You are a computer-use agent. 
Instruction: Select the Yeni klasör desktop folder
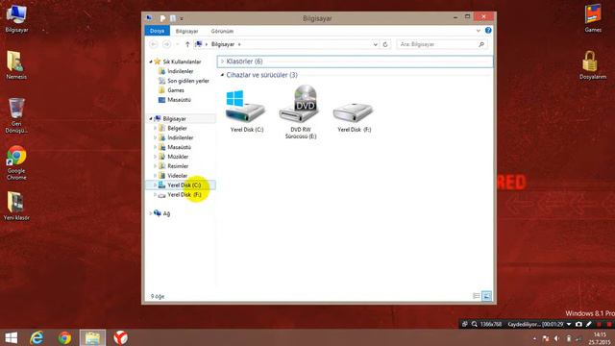(x=16, y=206)
